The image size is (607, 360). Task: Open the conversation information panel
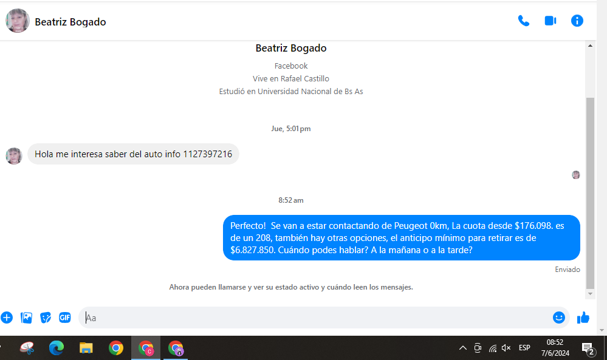(577, 21)
